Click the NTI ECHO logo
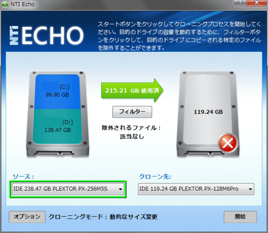Screen dimensions: 268x233 click(46, 35)
